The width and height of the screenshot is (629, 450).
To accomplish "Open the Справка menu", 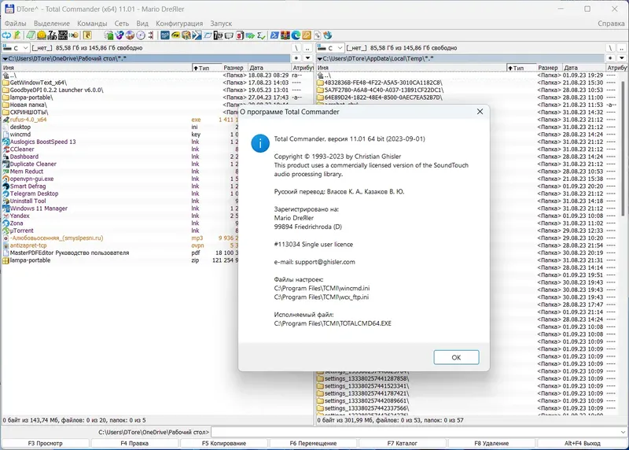I will 611,24.
